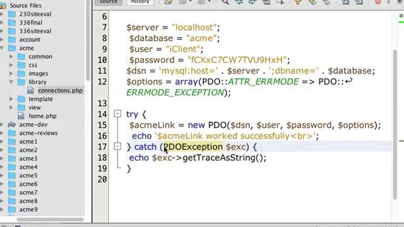This screenshot has height=227, width=404.
Task: Click the acme-dev php folder icon
Action: point(11,125)
